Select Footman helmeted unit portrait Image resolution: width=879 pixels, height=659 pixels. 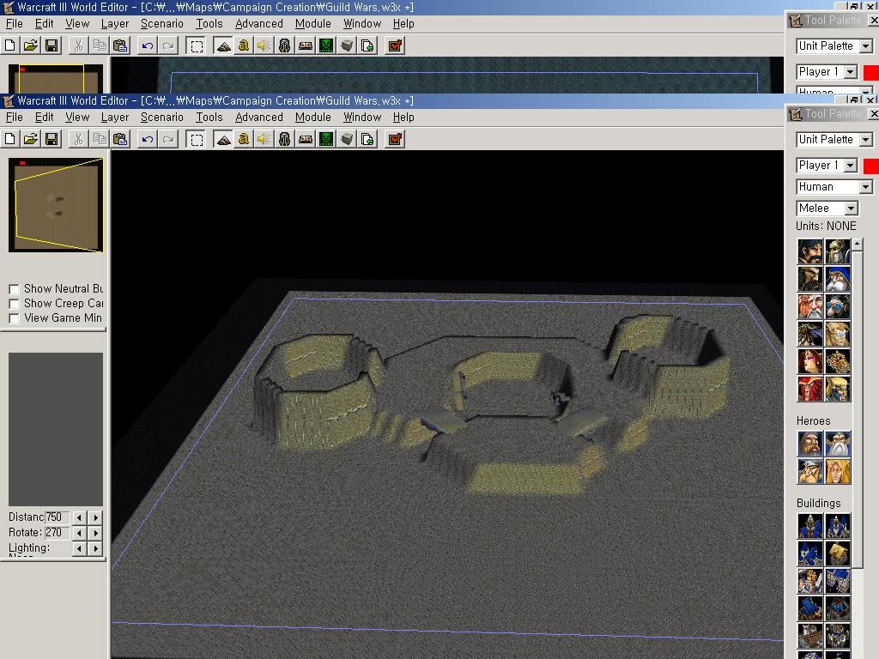click(x=838, y=251)
